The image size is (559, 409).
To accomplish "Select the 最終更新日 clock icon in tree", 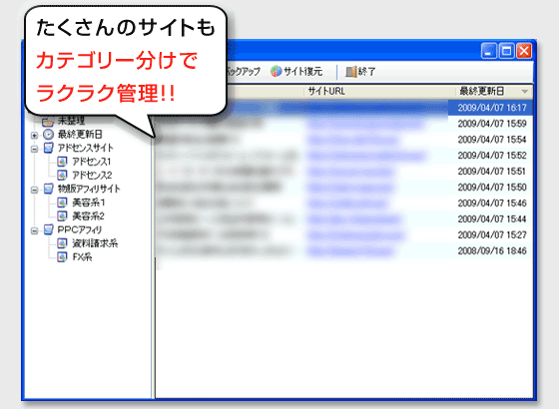I will (49, 135).
